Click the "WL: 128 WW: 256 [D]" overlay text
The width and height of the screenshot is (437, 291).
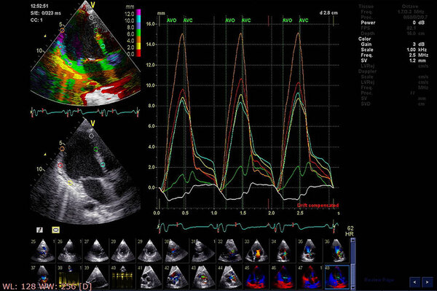[x=47, y=287]
